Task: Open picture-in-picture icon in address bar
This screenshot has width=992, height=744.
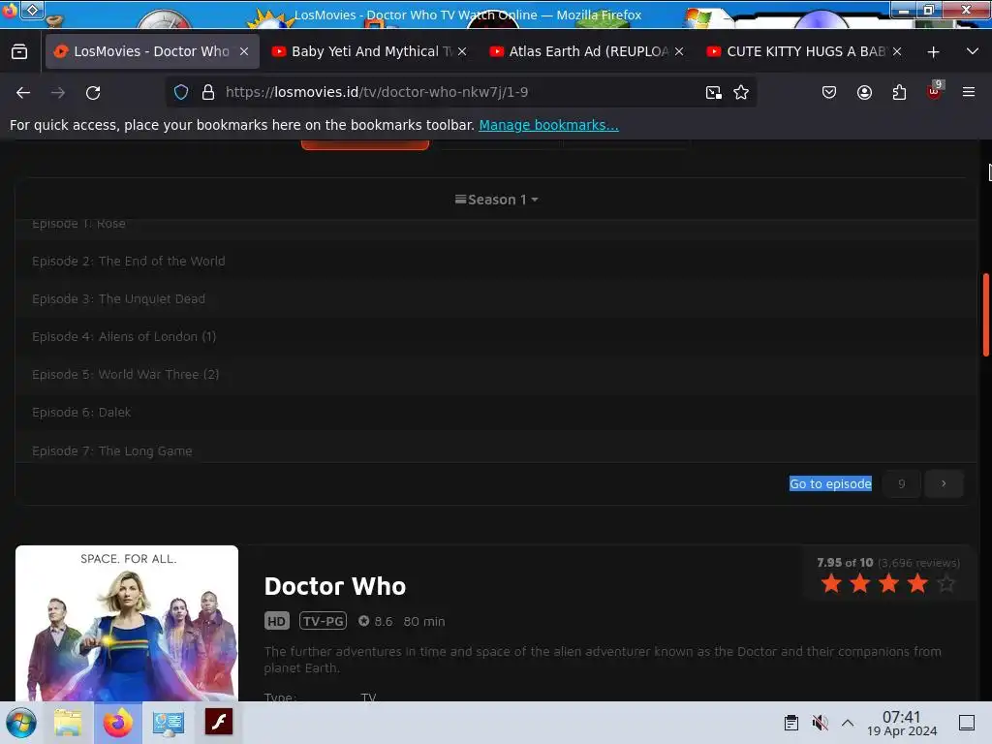Action: 714,92
